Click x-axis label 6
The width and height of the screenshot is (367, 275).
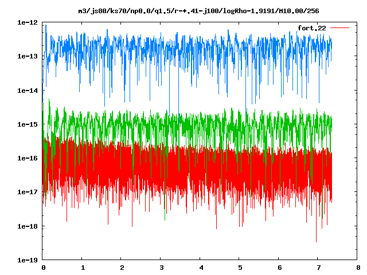click(280, 268)
